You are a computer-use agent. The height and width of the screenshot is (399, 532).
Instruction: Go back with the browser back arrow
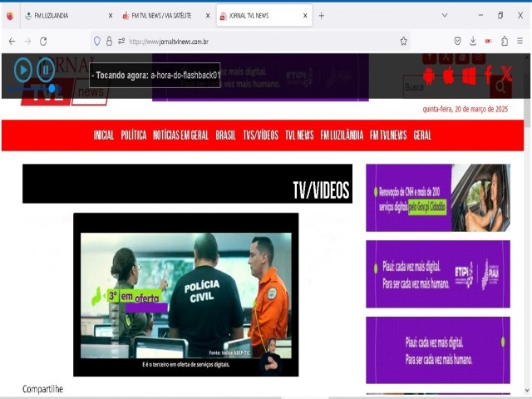(12, 42)
